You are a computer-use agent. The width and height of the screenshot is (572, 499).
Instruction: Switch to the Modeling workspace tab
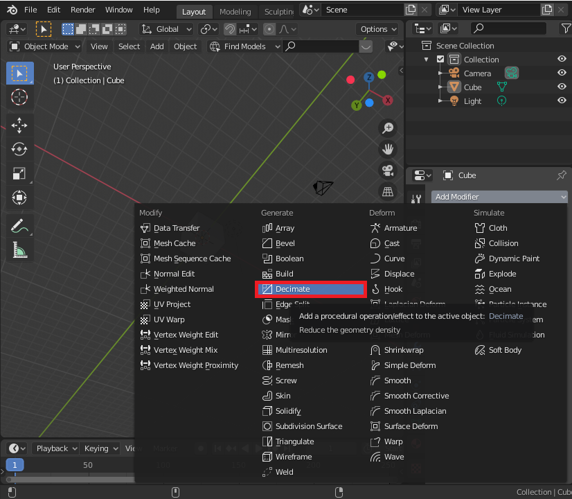click(x=235, y=12)
